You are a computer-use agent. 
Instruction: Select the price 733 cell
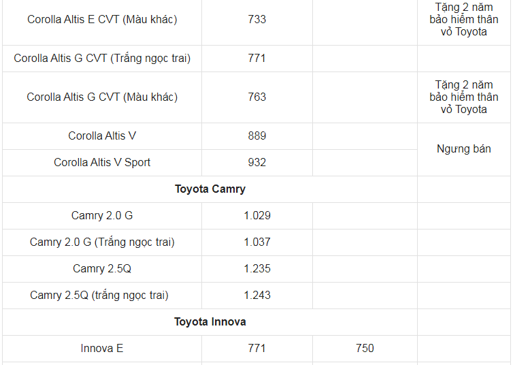pyautogui.click(x=256, y=19)
